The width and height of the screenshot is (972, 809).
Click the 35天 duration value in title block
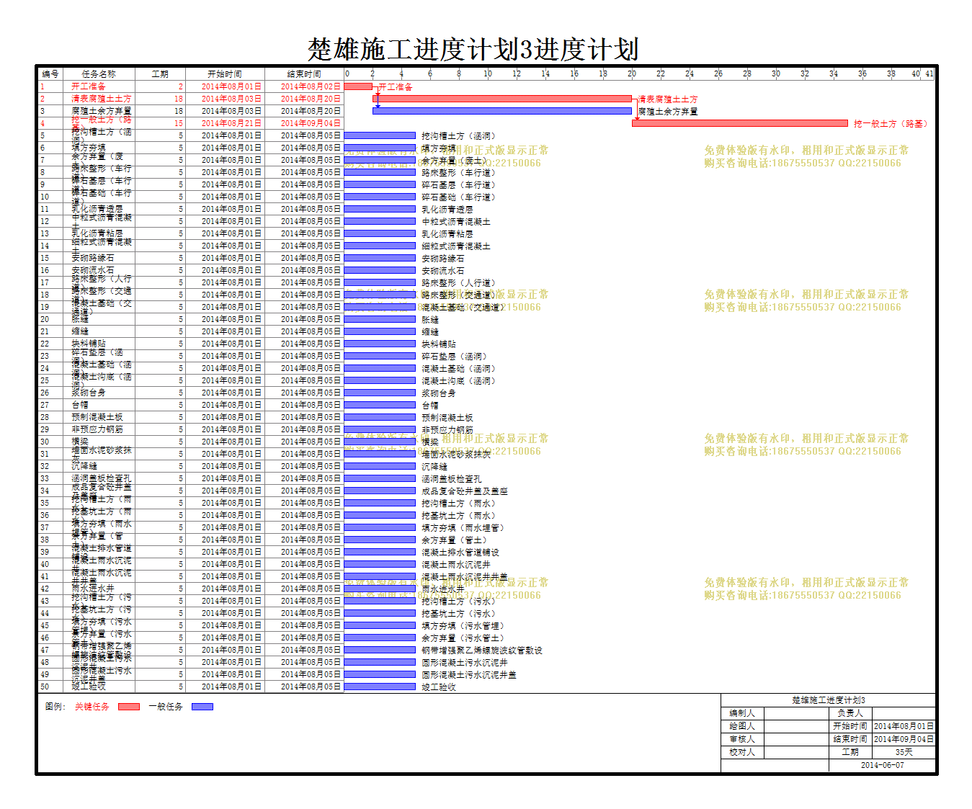[904, 752]
